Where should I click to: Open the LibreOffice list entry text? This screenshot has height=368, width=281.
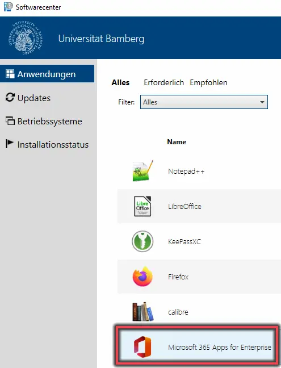click(184, 206)
